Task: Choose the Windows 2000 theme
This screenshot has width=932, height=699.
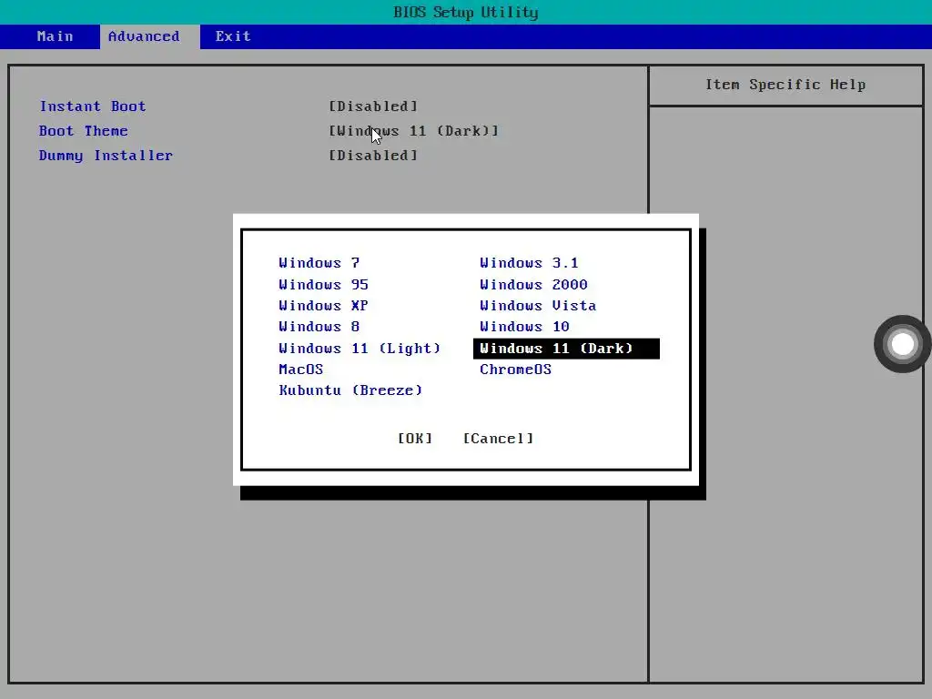Action: pyautogui.click(x=533, y=284)
